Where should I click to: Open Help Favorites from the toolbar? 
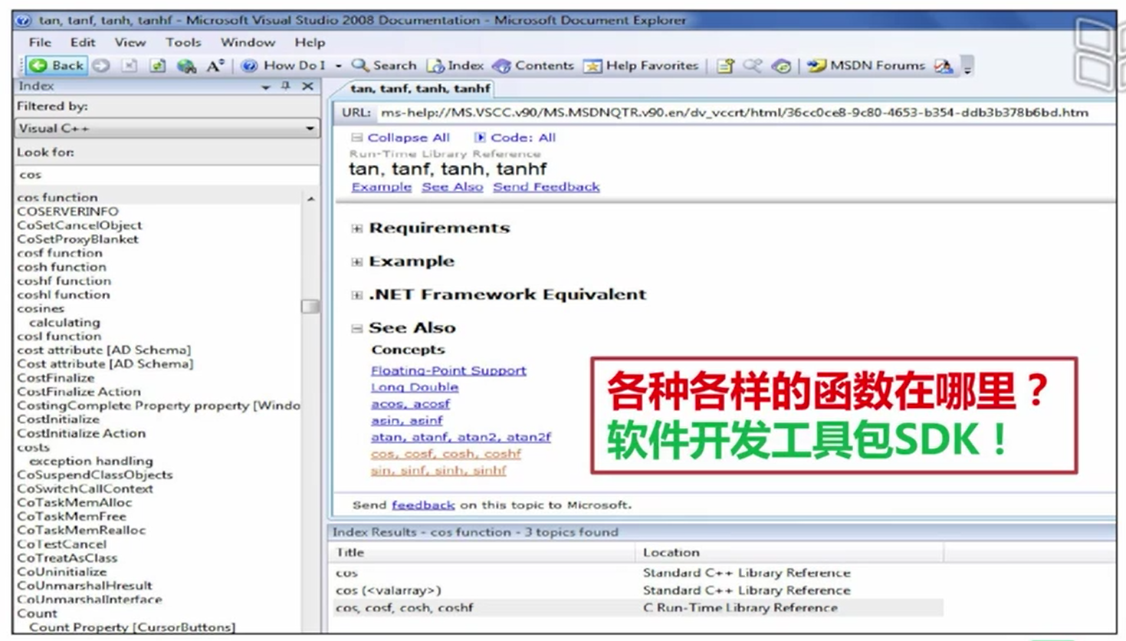click(641, 66)
